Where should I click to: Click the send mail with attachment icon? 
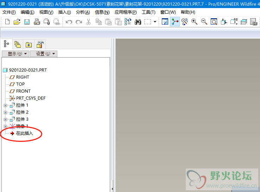46,22
